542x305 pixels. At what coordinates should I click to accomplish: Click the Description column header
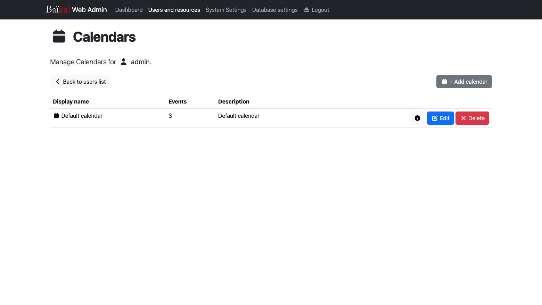pyautogui.click(x=234, y=101)
